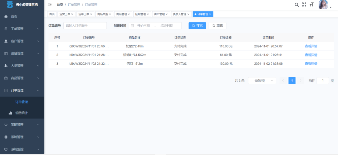Toggle fullscreen mode icon in header
The width and height of the screenshot is (338, 155).
click(x=304, y=5)
